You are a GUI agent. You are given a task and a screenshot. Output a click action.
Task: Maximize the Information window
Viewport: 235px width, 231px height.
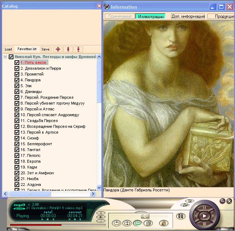pos(221,7)
